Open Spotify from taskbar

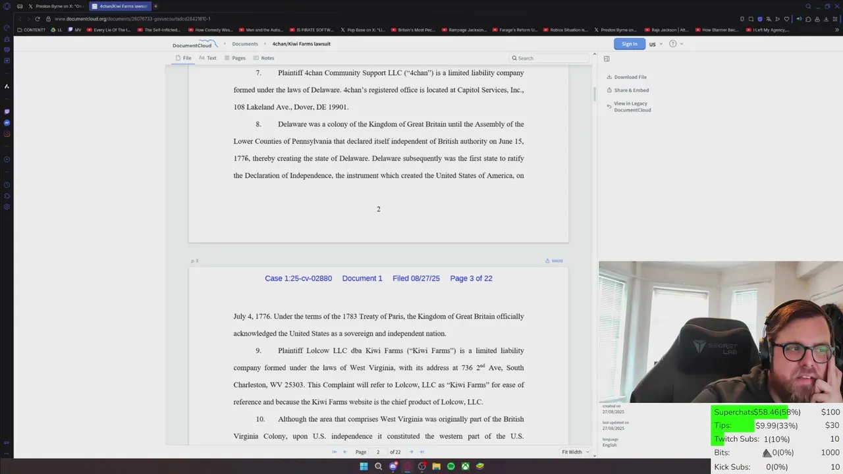click(x=450, y=466)
